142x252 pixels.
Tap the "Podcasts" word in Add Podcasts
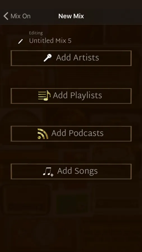[86, 133]
